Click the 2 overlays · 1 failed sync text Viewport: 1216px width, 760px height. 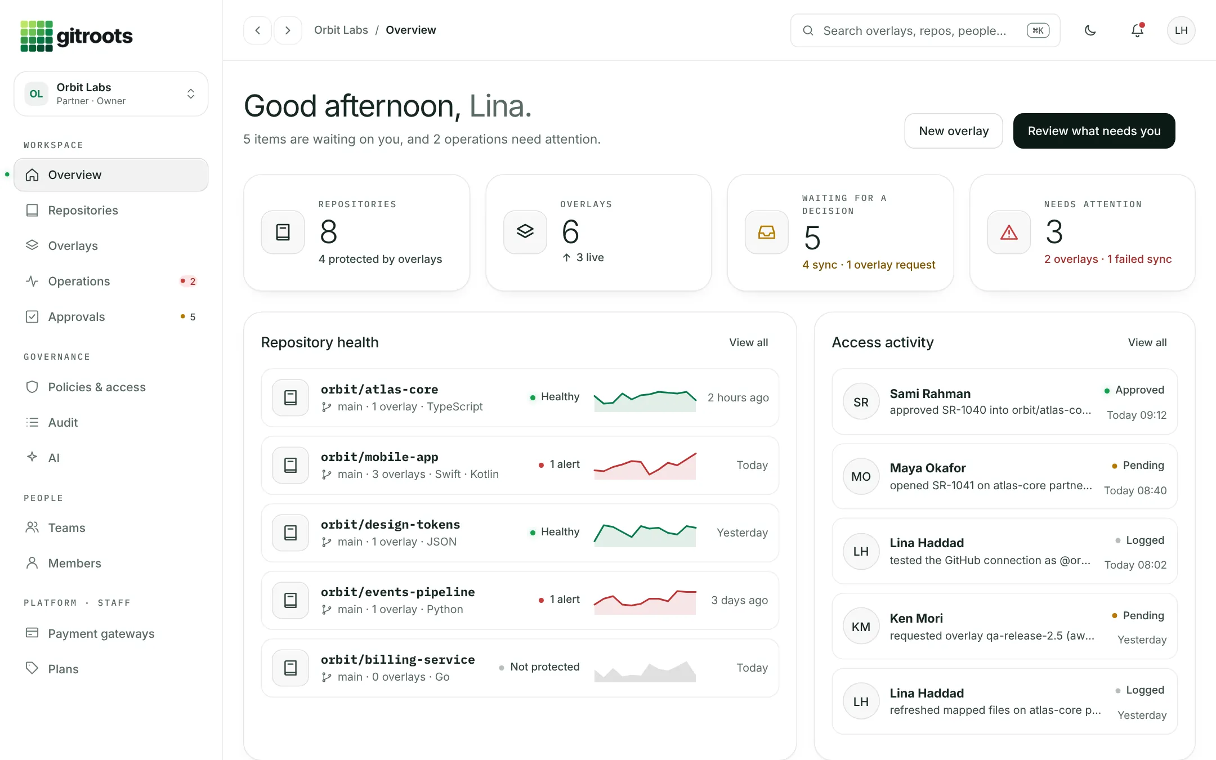1107,259
